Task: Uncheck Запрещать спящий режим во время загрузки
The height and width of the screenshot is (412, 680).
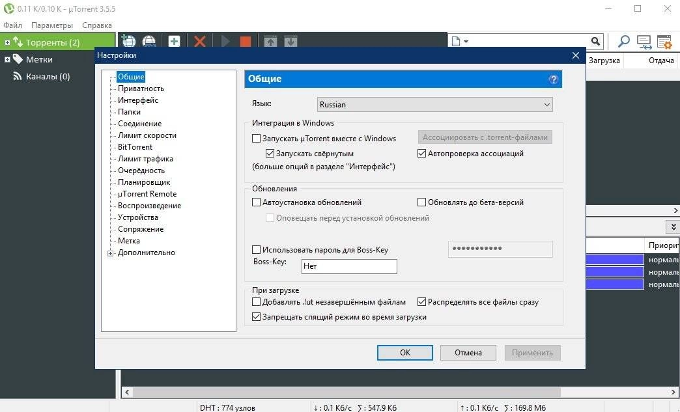Action: point(256,317)
